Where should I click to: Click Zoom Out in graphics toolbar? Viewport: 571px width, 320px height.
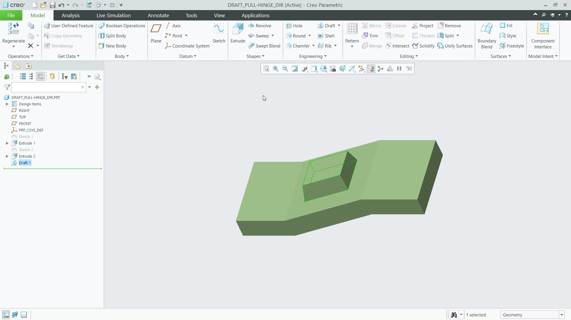coord(285,69)
